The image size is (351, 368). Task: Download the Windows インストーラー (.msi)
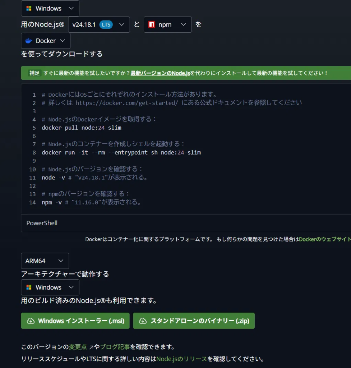click(75, 321)
